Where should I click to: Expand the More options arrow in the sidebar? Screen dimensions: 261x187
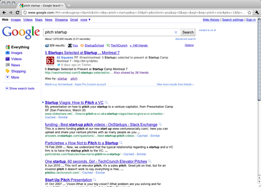click(7, 77)
